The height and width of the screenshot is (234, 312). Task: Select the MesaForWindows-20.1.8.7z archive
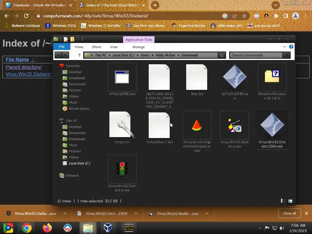pos(272,77)
